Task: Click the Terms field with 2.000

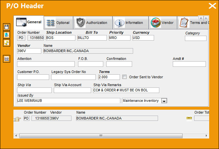Action: [x=109, y=77]
